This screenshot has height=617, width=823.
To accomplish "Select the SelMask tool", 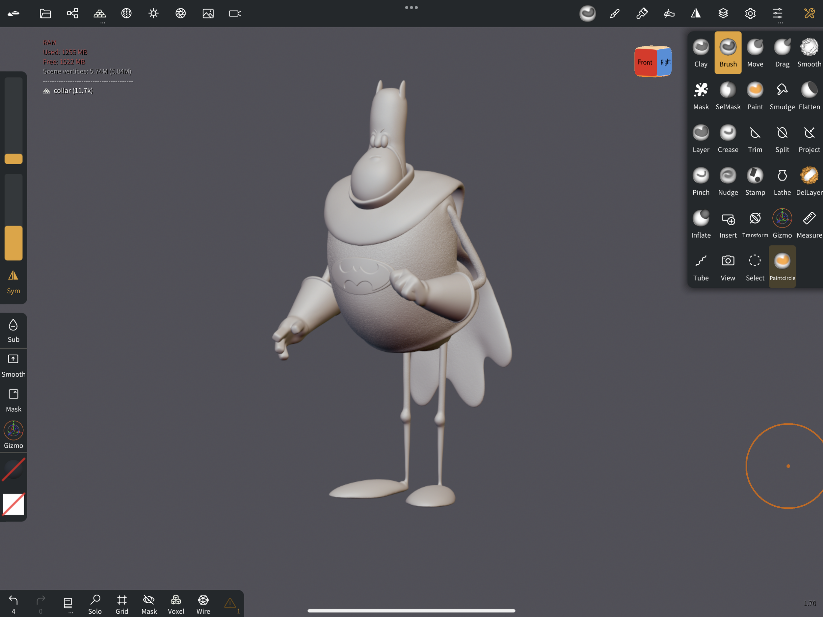I will [728, 95].
